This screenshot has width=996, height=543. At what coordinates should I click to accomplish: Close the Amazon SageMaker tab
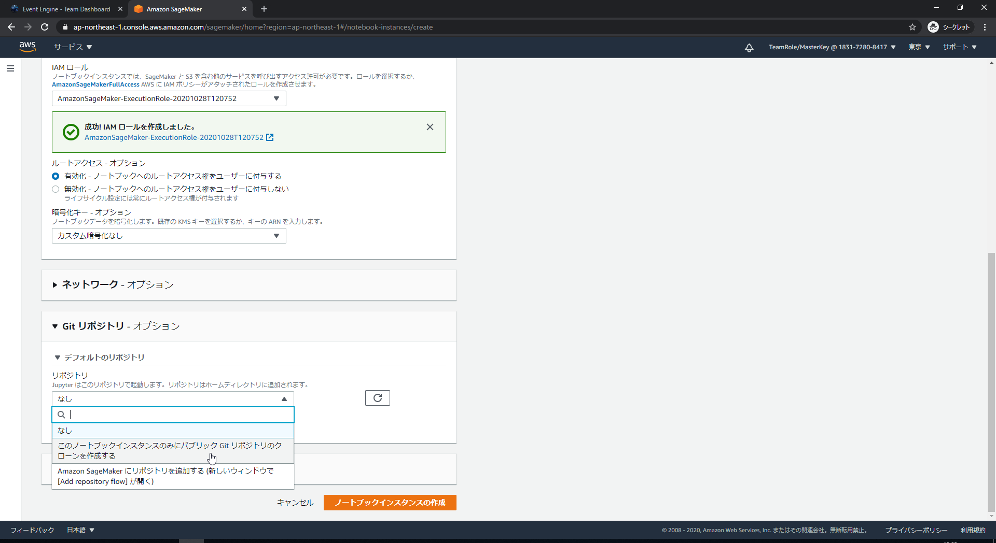click(x=244, y=9)
